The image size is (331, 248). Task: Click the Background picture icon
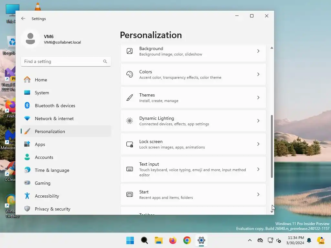click(130, 51)
